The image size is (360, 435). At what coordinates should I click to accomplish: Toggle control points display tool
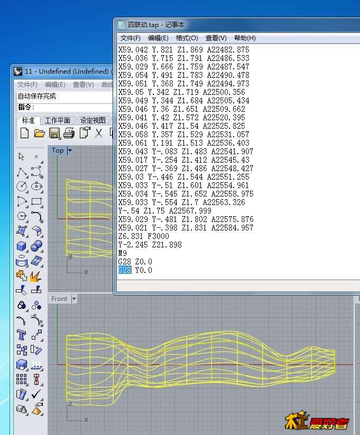tap(36, 321)
